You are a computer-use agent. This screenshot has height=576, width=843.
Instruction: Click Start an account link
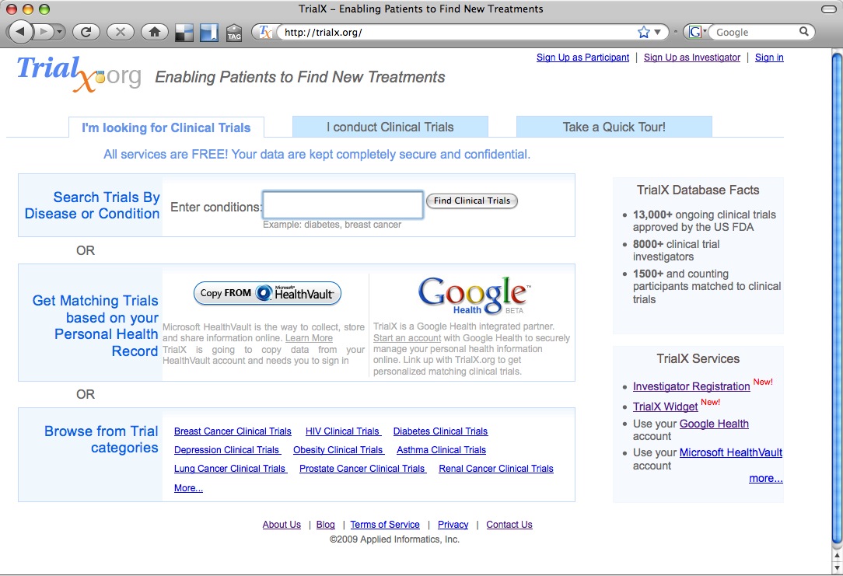[x=407, y=338]
